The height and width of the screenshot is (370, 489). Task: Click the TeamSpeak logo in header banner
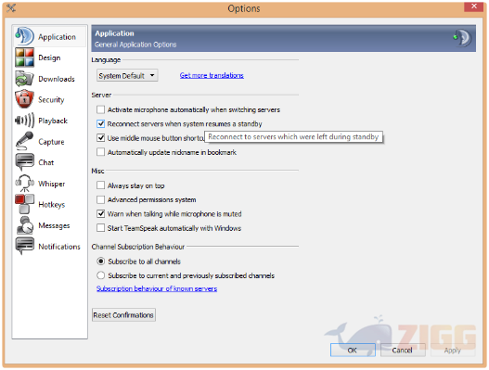point(462,38)
